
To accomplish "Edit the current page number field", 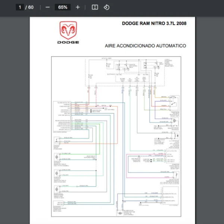I will click(20, 7).
